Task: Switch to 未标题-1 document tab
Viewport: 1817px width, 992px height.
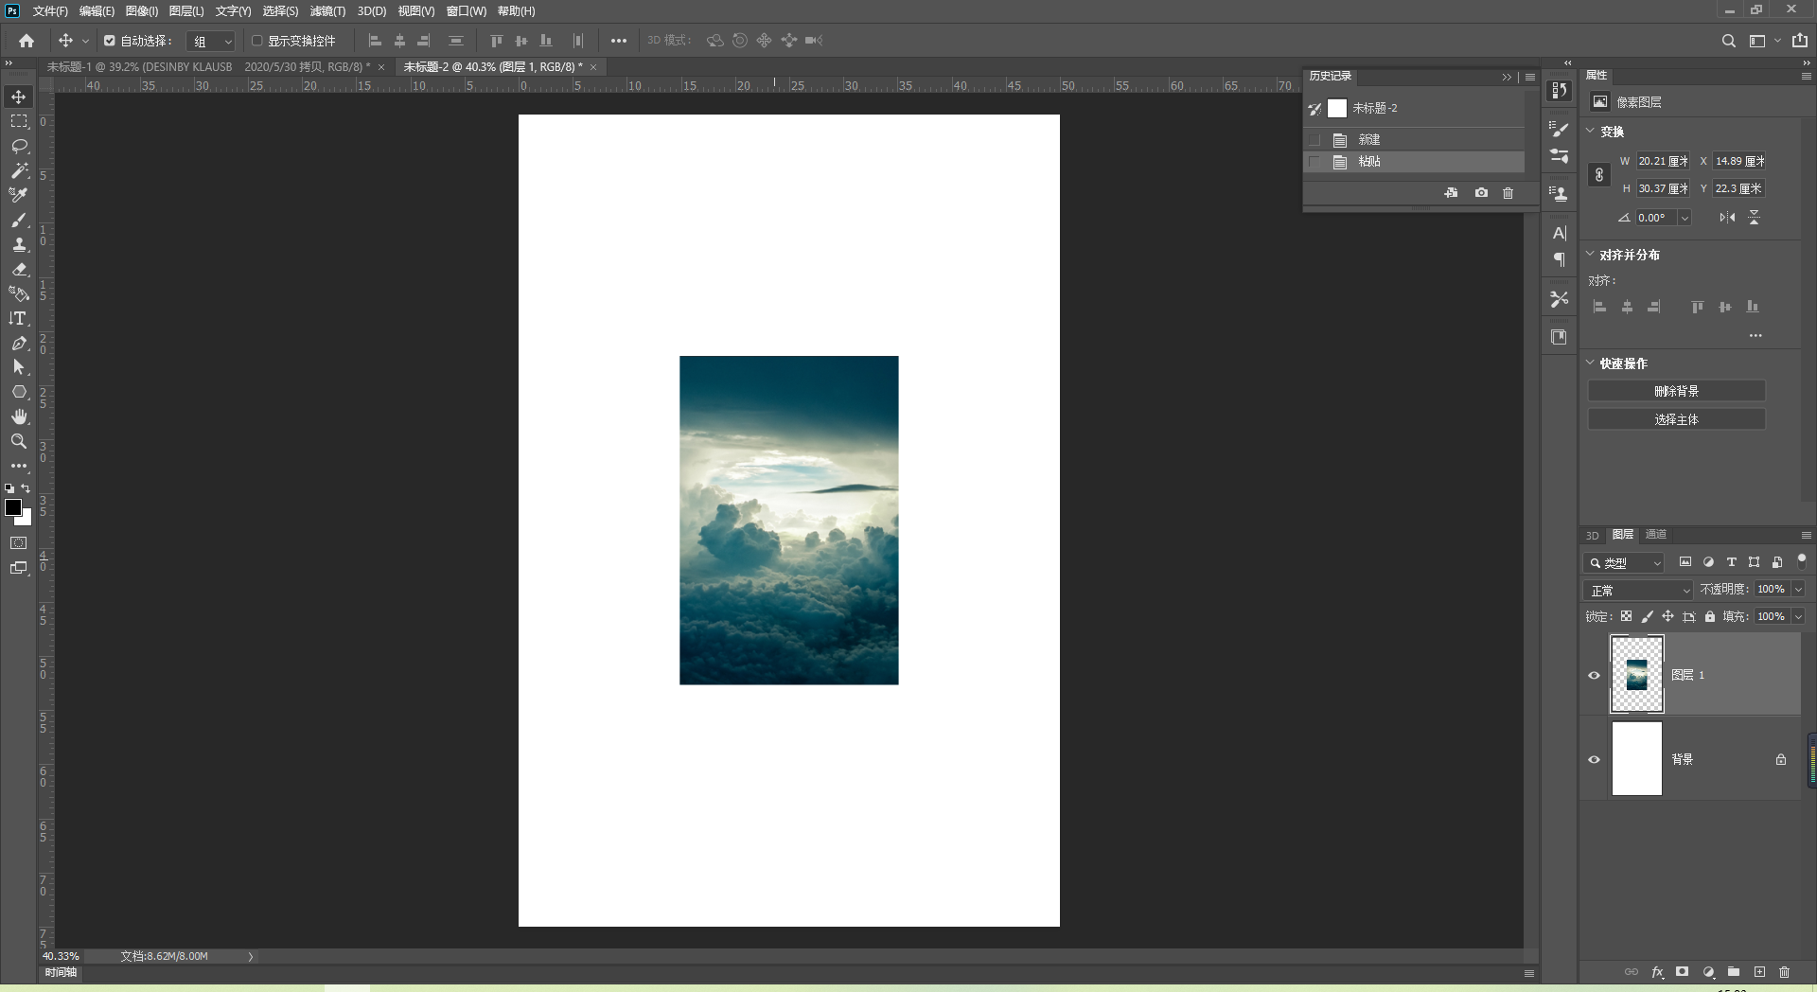Action: (208, 67)
